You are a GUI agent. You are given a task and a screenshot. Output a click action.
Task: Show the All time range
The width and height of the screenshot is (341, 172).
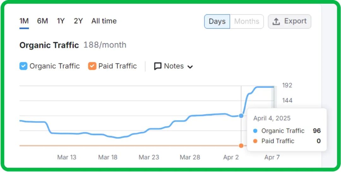click(104, 21)
